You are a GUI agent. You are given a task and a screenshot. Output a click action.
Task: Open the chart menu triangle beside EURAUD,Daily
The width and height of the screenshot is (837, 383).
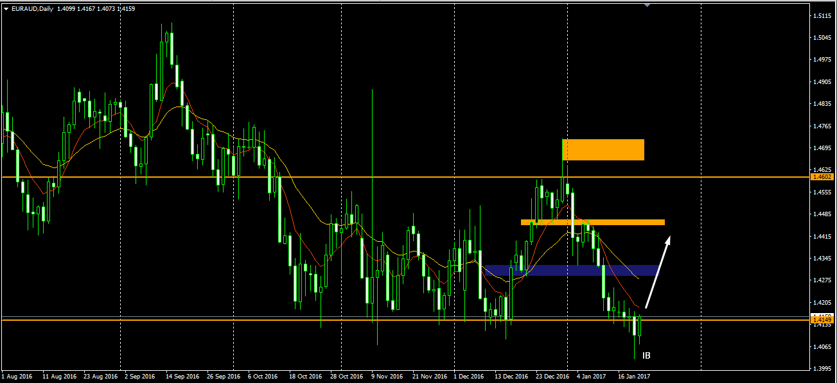coord(6,8)
